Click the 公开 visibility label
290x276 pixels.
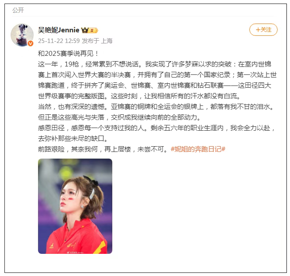coord(18,10)
